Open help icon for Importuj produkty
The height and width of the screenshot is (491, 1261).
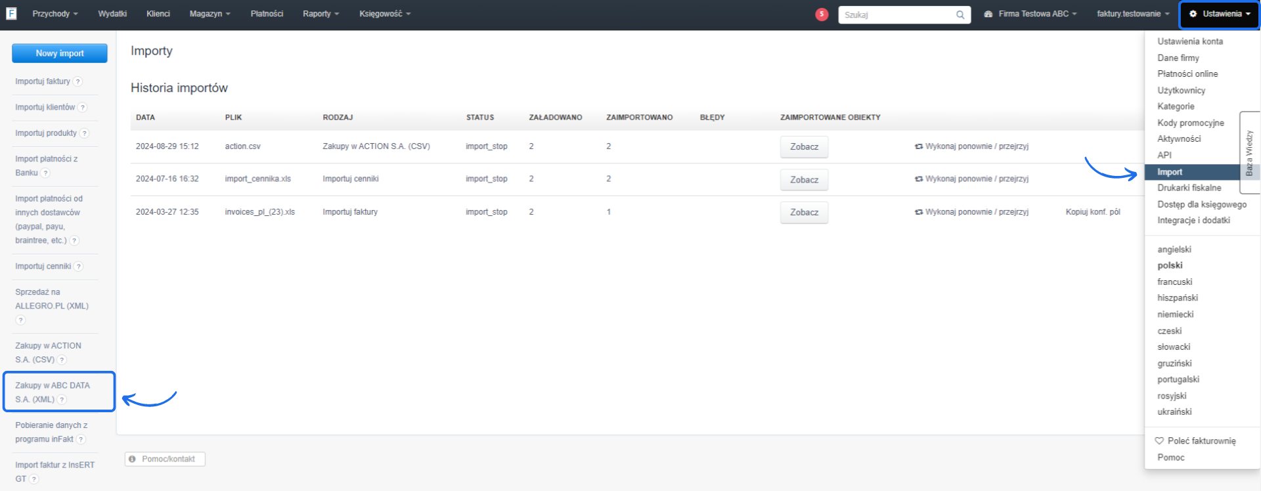pyautogui.click(x=84, y=133)
